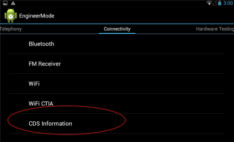Switch to the Telephony tab
234x142 pixels.
click(x=11, y=29)
